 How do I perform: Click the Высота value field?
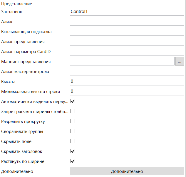pos(127,81)
